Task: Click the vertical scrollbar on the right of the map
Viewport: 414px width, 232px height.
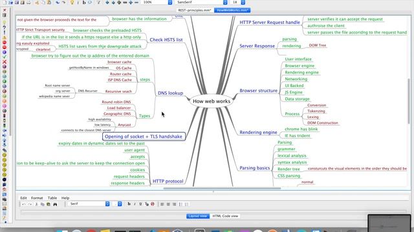Action: point(409,101)
